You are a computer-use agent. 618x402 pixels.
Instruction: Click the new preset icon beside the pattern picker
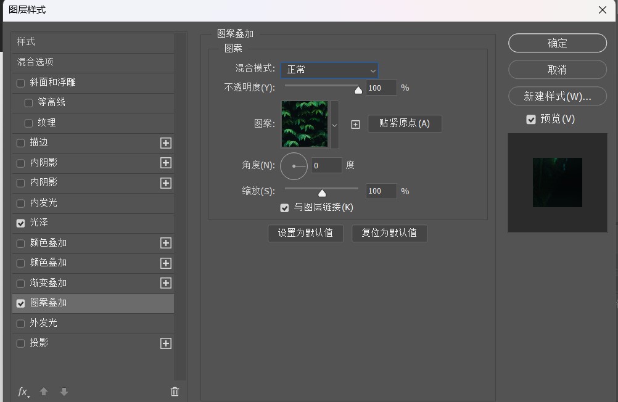coord(355,125)
